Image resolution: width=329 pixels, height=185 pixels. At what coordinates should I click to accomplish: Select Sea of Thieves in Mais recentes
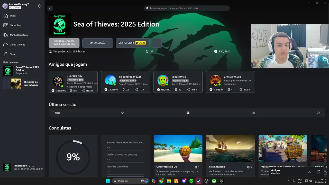[22, 70]
